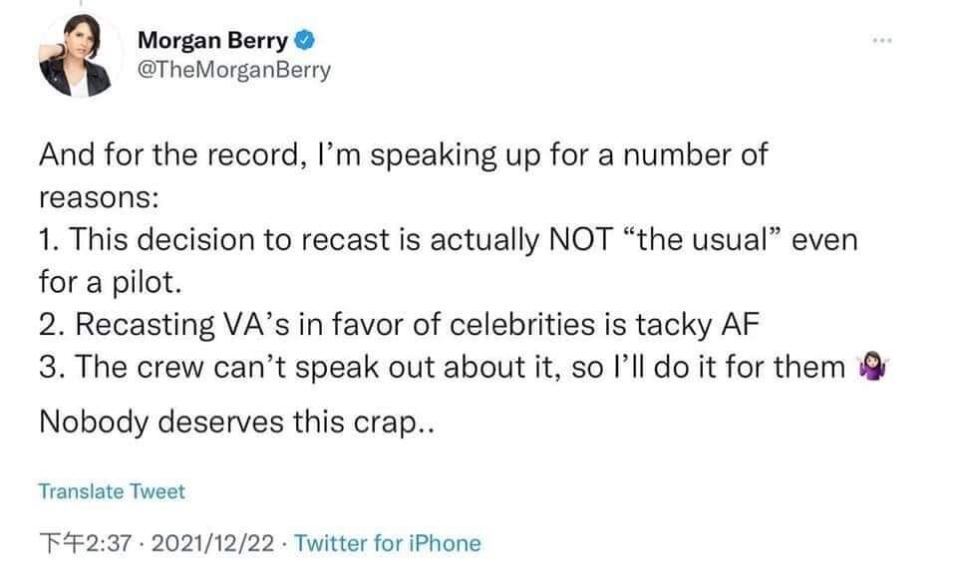Screen dimensions: 957x578
Task: Click the '1. This decision to recast' line
Action: (449, 239)
